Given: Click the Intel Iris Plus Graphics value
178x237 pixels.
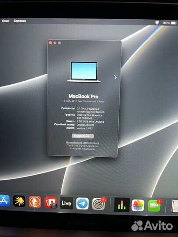Looking at the screenshot, I should tap(90, 117).
